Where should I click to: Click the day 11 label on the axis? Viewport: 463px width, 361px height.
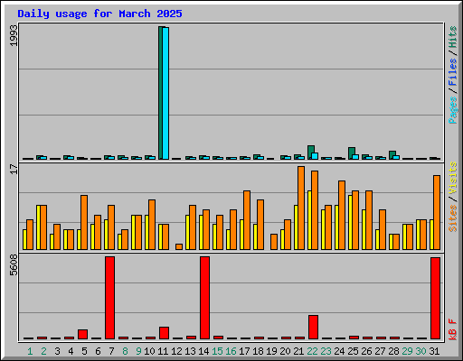163,351
